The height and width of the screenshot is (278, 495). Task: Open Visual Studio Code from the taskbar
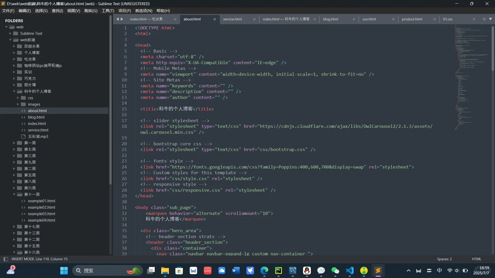point(350,271)
